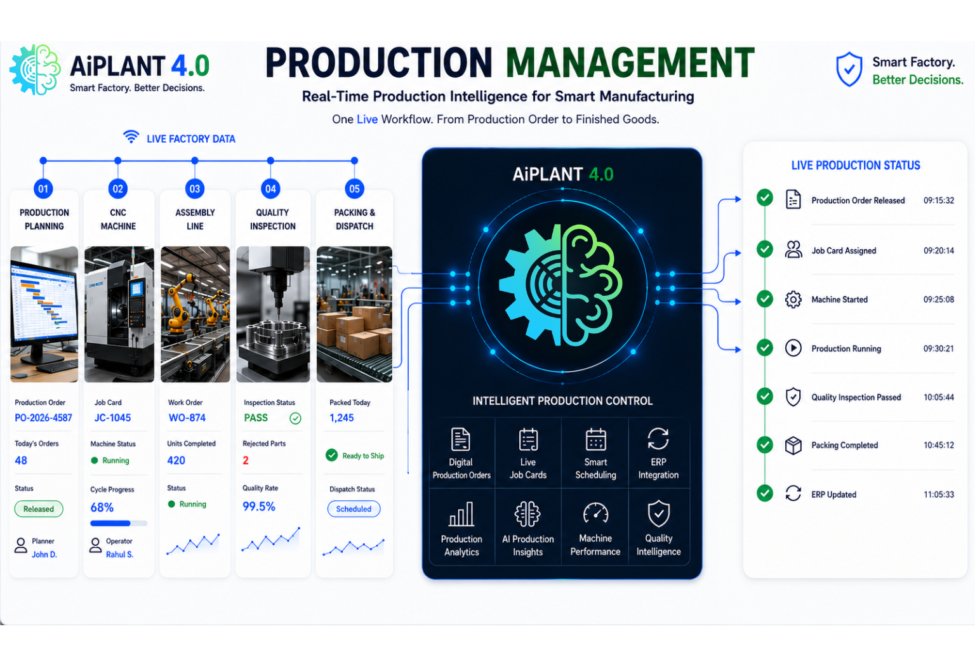Click the 09:30:21 Production Running timestamp

939,348
